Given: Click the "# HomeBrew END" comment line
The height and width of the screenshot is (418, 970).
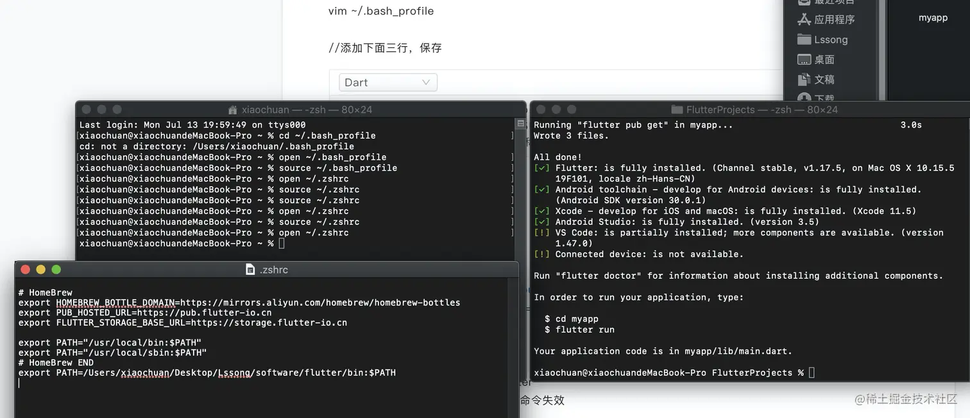Looking at the screenshot, I should point(56,362).
